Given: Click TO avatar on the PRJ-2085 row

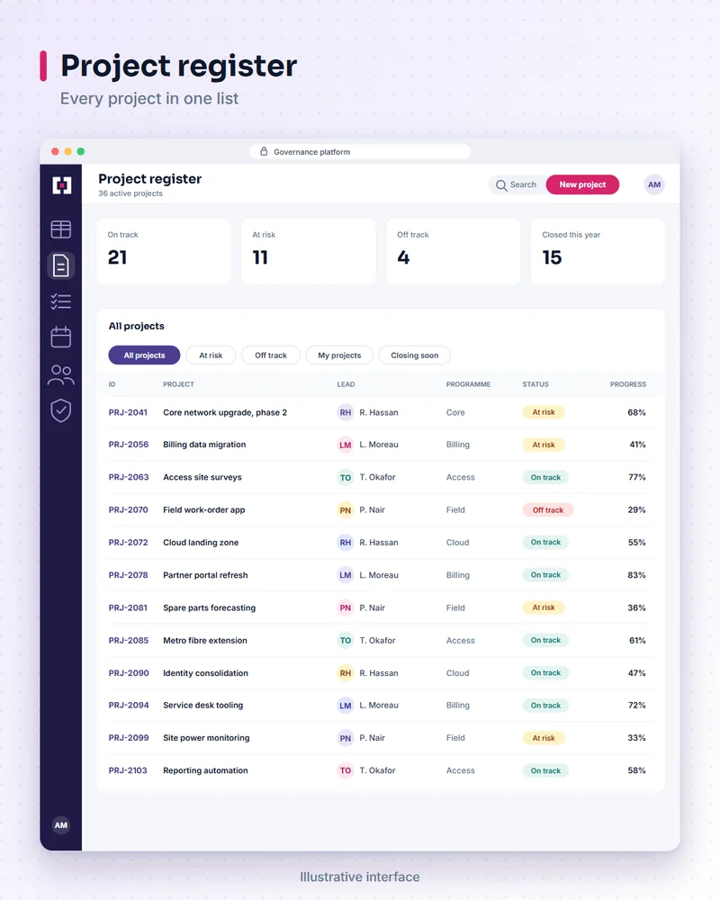Looking at the screenshot, I should pyautogui.click(x=345, y=641).
